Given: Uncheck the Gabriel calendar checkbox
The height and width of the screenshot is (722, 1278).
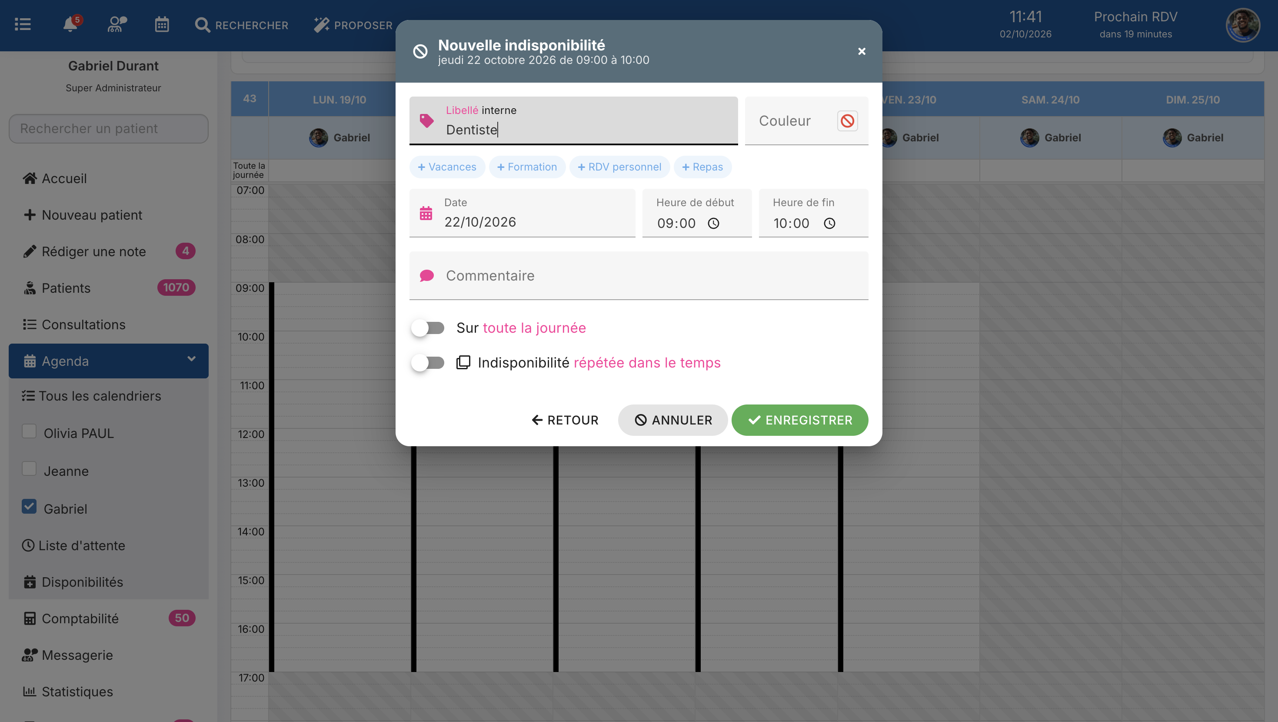Looking at the screenshot, I should 29,507.
